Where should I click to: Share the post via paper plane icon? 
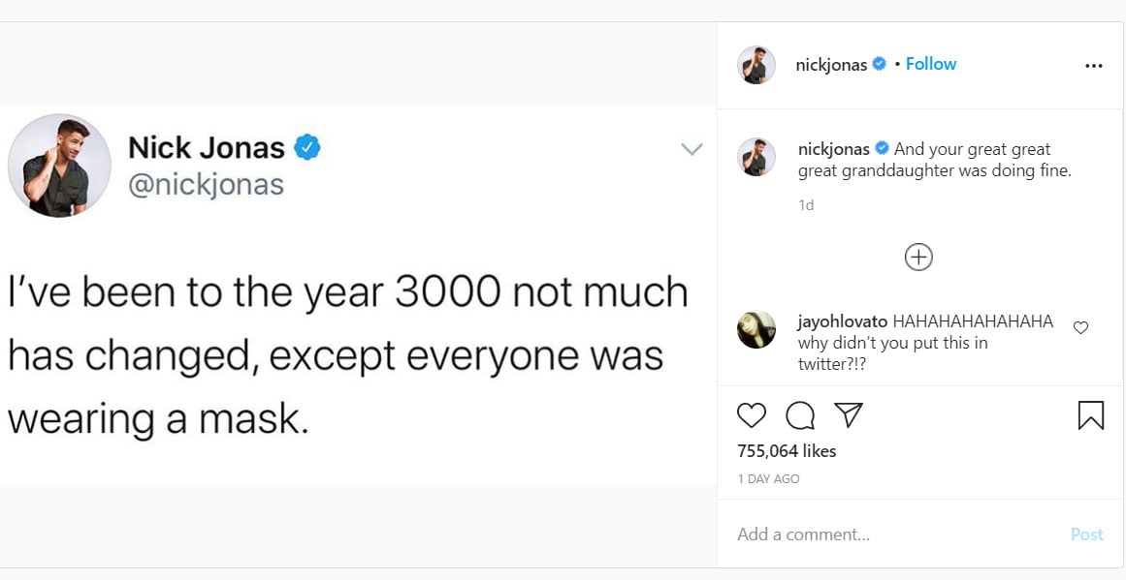(x=849, y=415)
